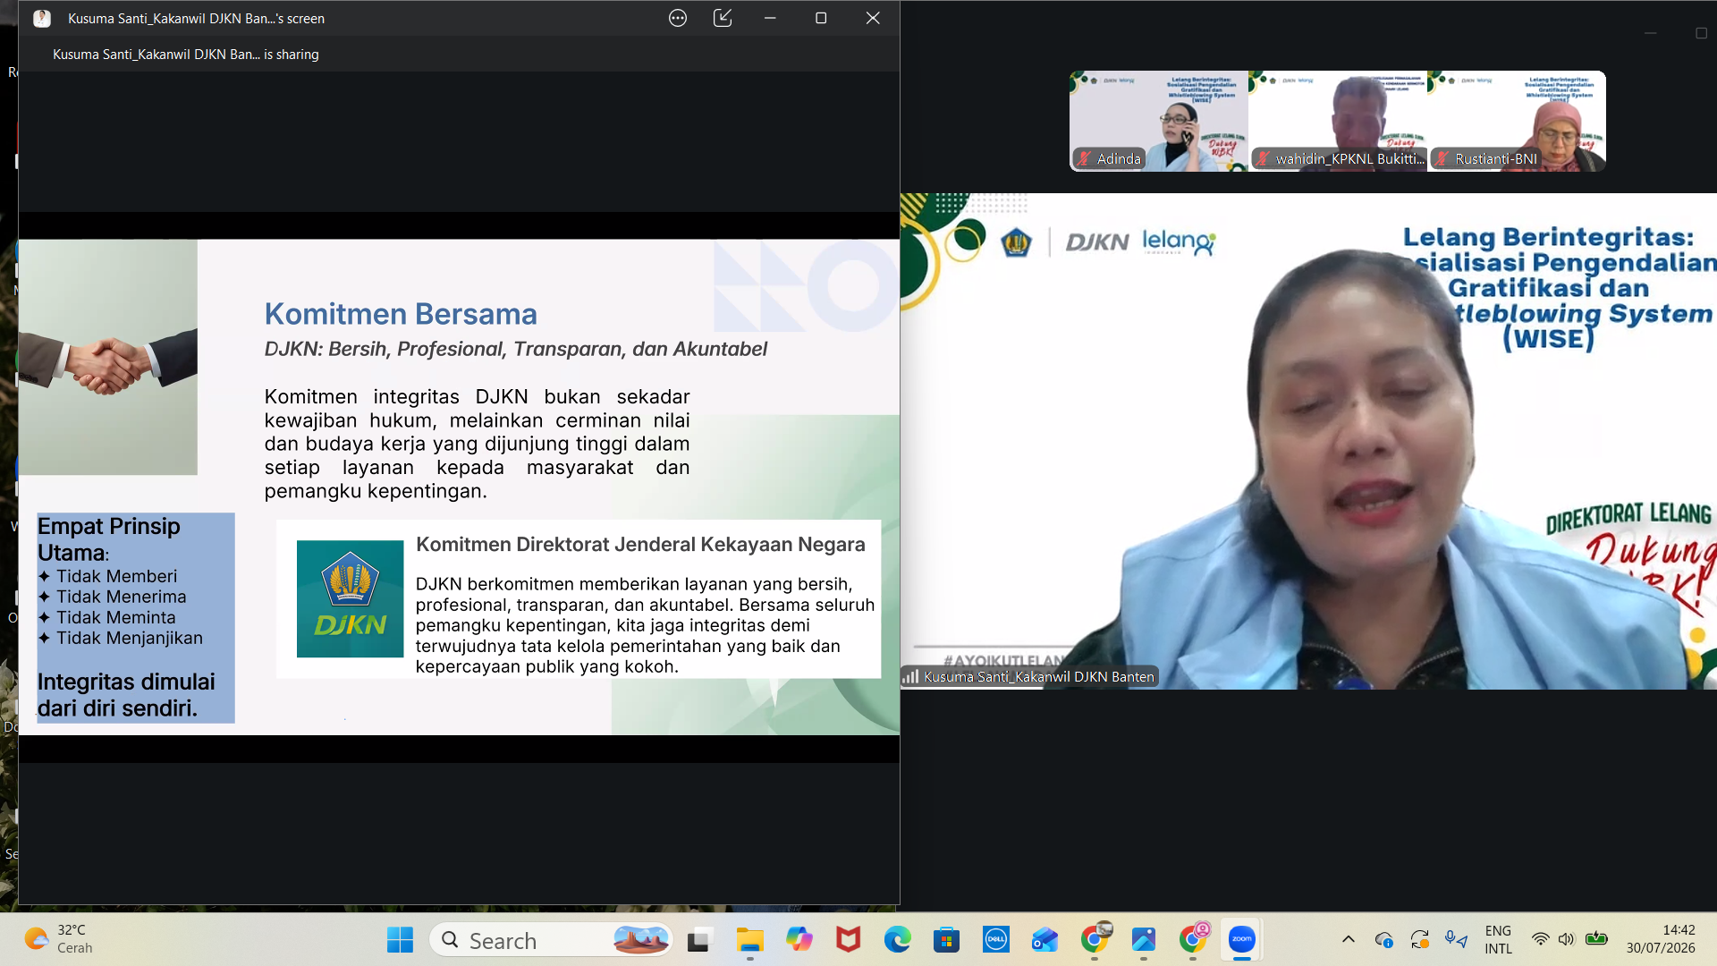The width and height of the screenshot is (1717, 966).
Task: Click the 'Empat Prinsip Utama' text on the slide
Action: [x=109, y=539]
